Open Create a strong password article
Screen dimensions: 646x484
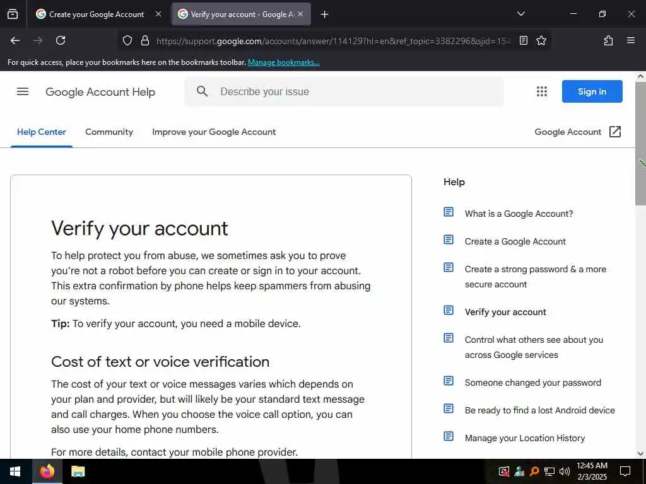pyautogui.click(x=535, y=277)
